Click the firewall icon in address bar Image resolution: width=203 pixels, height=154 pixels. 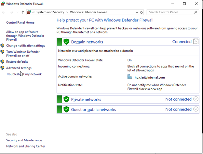[29, 12]
